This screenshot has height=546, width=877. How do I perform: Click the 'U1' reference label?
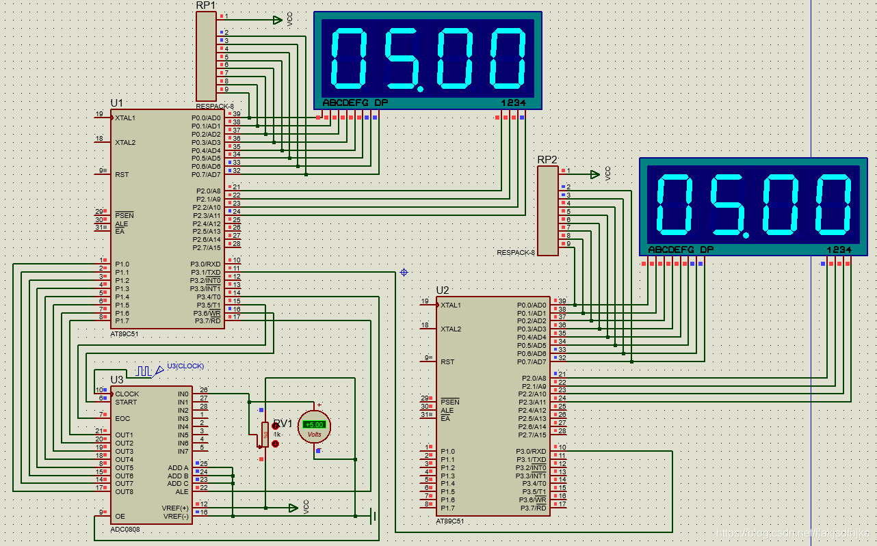tap(117, 103)
